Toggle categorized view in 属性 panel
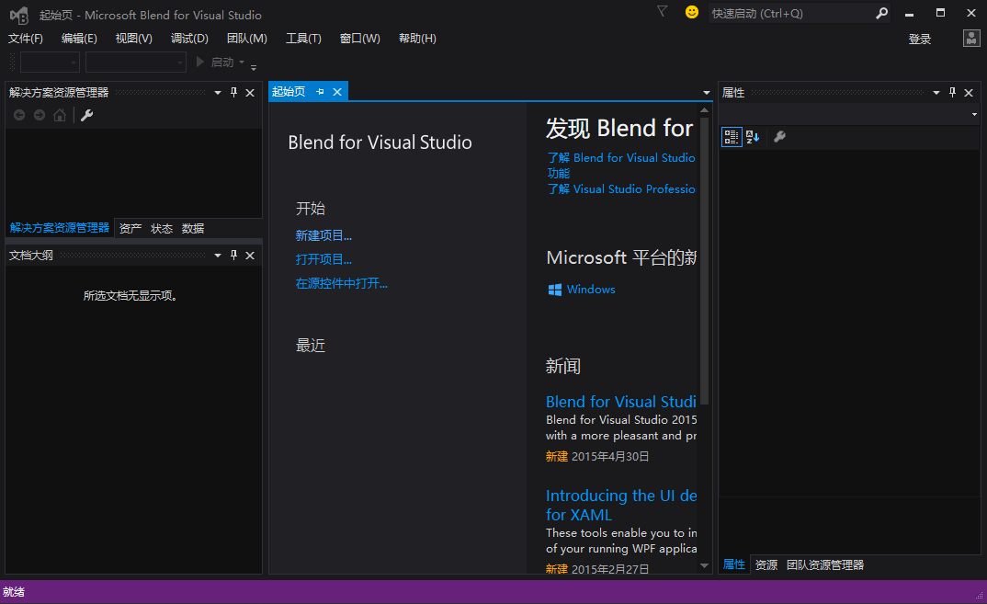This screenshot has height=604, width=987. 732,137
